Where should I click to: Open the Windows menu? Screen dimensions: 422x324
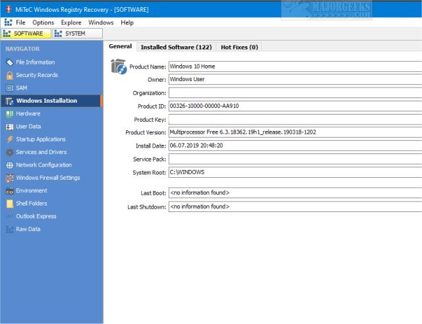(x=101, y=22)
